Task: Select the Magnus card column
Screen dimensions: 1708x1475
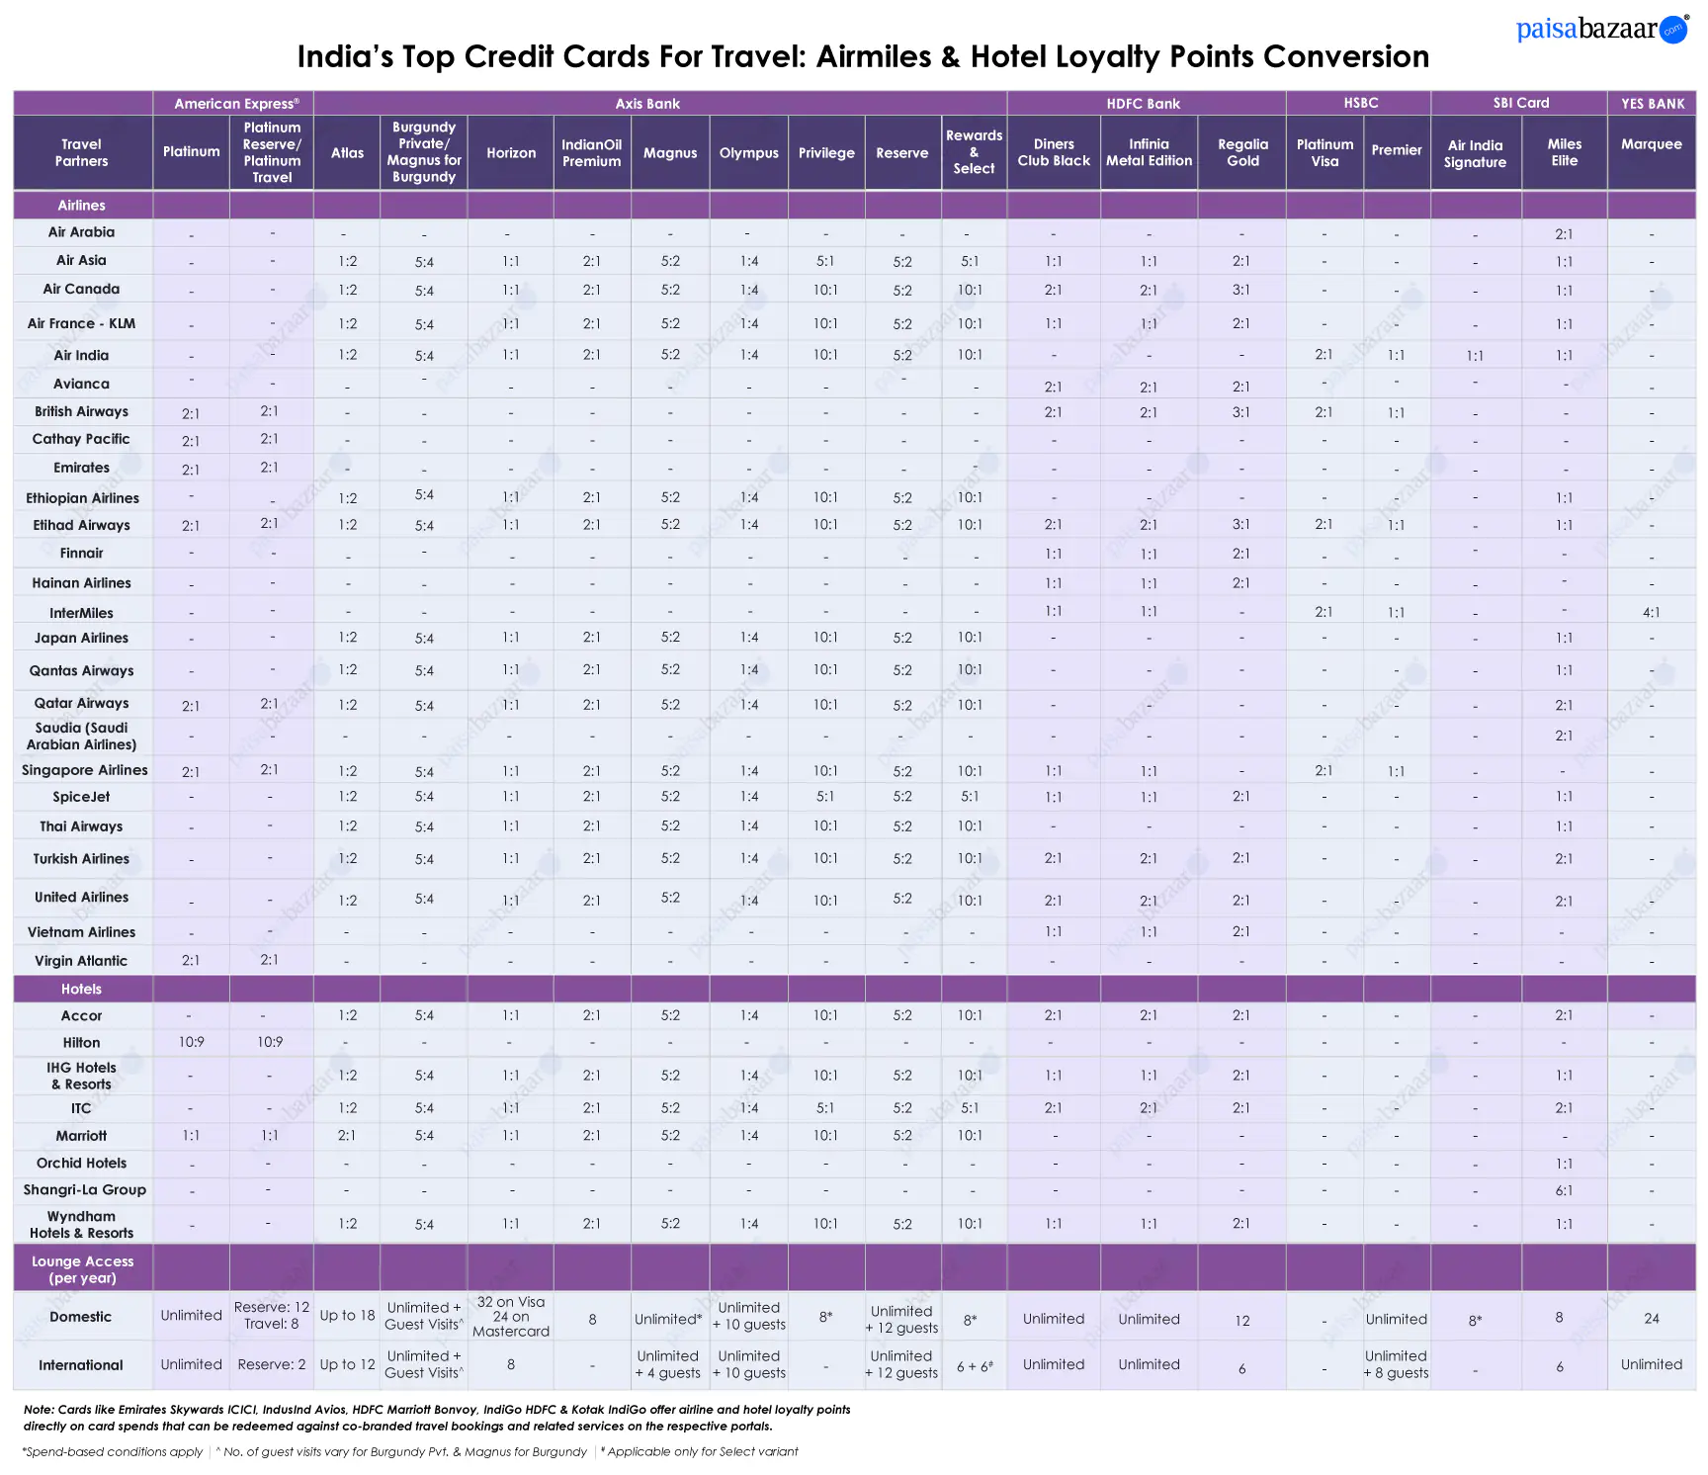Action: [x=669, y=152]
